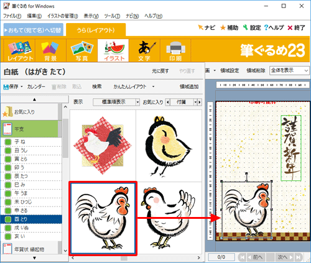Screen dimensions: 311x263
Task: Select 子 ね in zodiac list
Action: (31, 142)
